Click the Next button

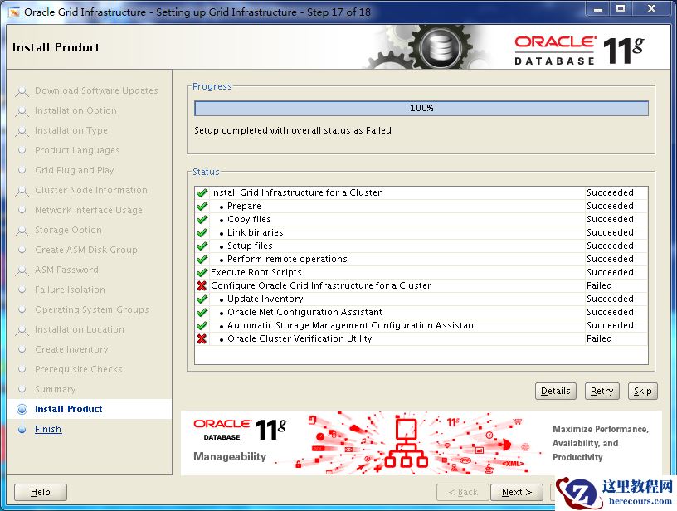(516, 492)
